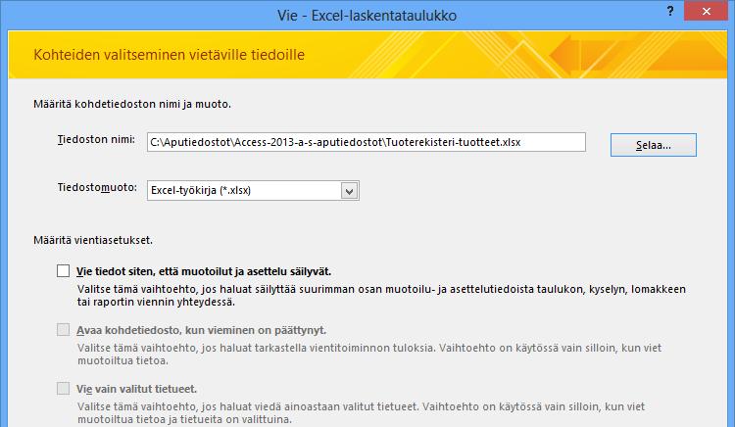Click 'Määritä kohdetiedoston nimi ja muoto.' text
Image resolution: width=735 pixels, height=427 pixels.
click(x=132, y=104)
